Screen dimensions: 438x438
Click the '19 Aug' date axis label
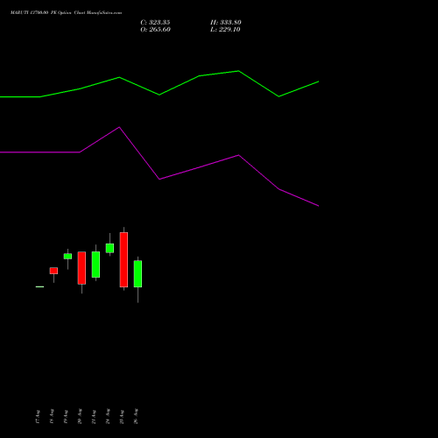click(66, 417)
